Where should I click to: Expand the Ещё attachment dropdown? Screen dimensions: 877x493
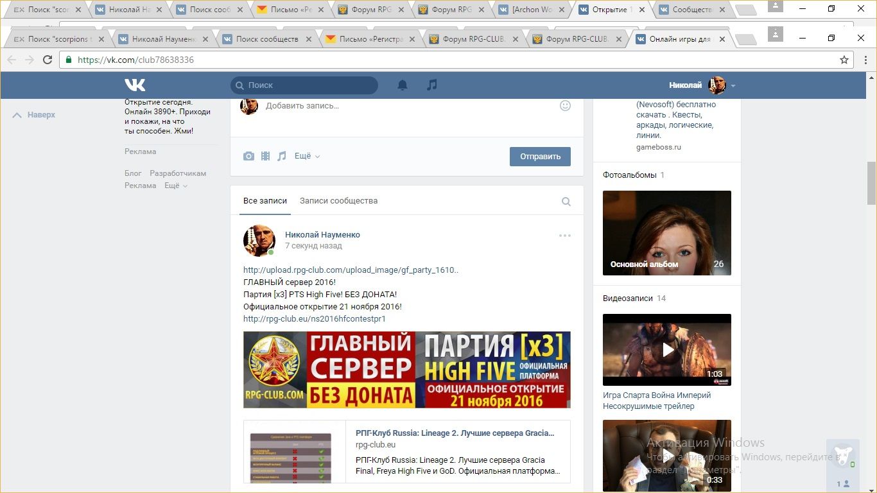pyautogui.click(x=307, y=156)
